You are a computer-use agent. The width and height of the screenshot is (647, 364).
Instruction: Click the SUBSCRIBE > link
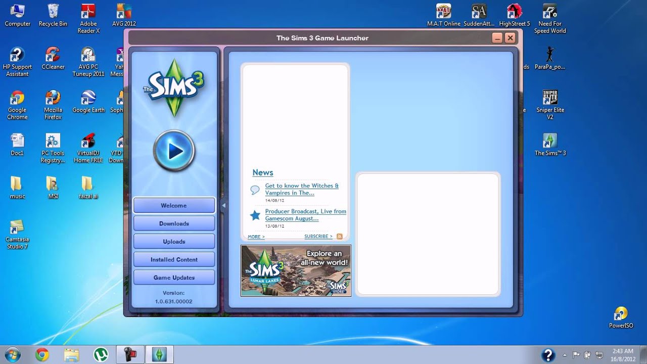pos(318,236)
